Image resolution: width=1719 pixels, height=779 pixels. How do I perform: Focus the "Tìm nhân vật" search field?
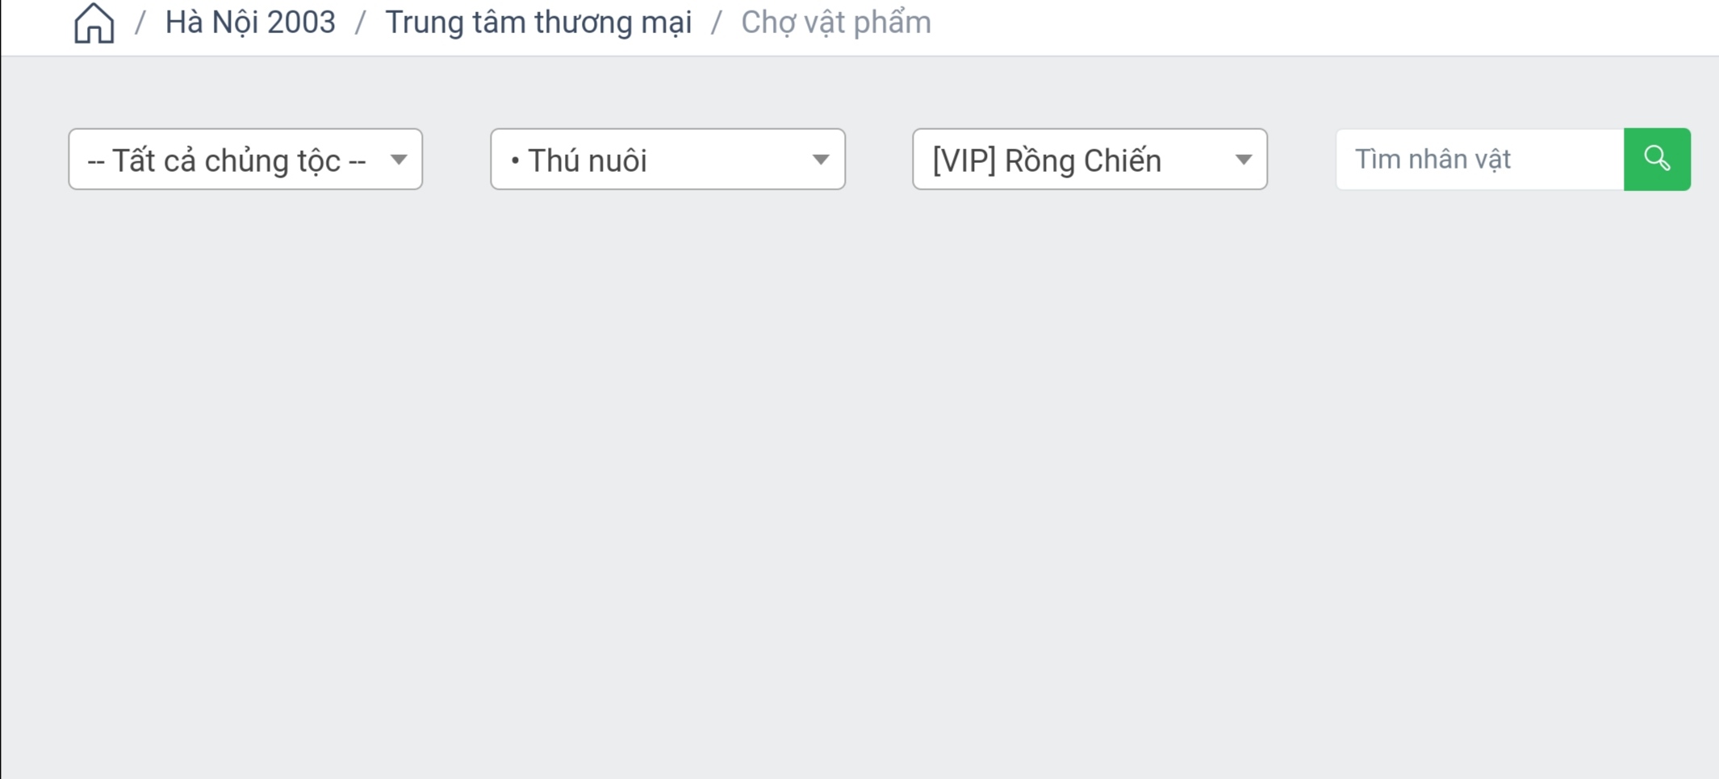click(1479, 160)
